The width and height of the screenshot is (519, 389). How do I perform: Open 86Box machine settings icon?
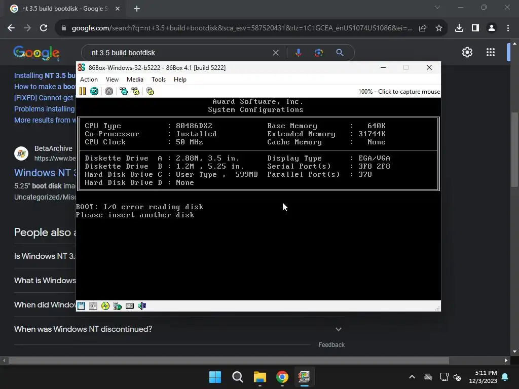pyautogui.click(x=150, y=91)
